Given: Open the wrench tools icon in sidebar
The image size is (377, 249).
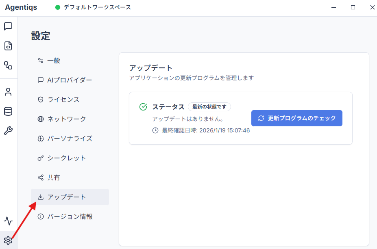Looking at the screenshot, I should [x=8, y=131].
